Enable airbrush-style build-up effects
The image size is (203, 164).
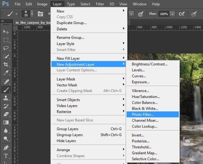[181, 14]
